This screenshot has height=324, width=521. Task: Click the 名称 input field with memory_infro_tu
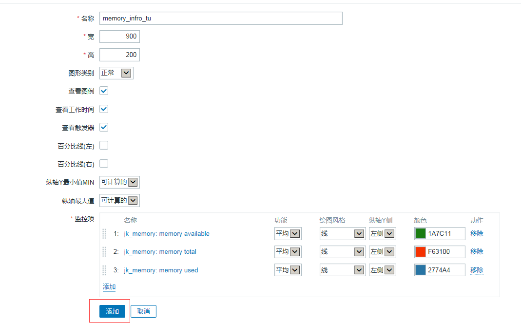tap(221, 19)
